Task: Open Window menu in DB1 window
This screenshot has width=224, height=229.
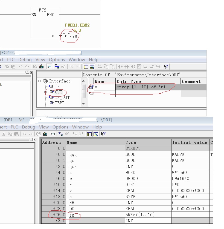Action: 80,127
